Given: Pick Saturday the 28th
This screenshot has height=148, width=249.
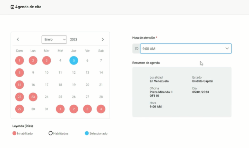Looking at the screenshot, I should pyautogui.click(x=101, y=97).
